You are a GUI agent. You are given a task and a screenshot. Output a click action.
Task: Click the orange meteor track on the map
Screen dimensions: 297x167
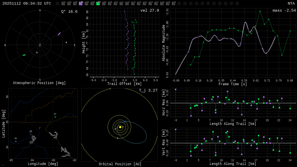pyautogui.click(x=40, y=128)
